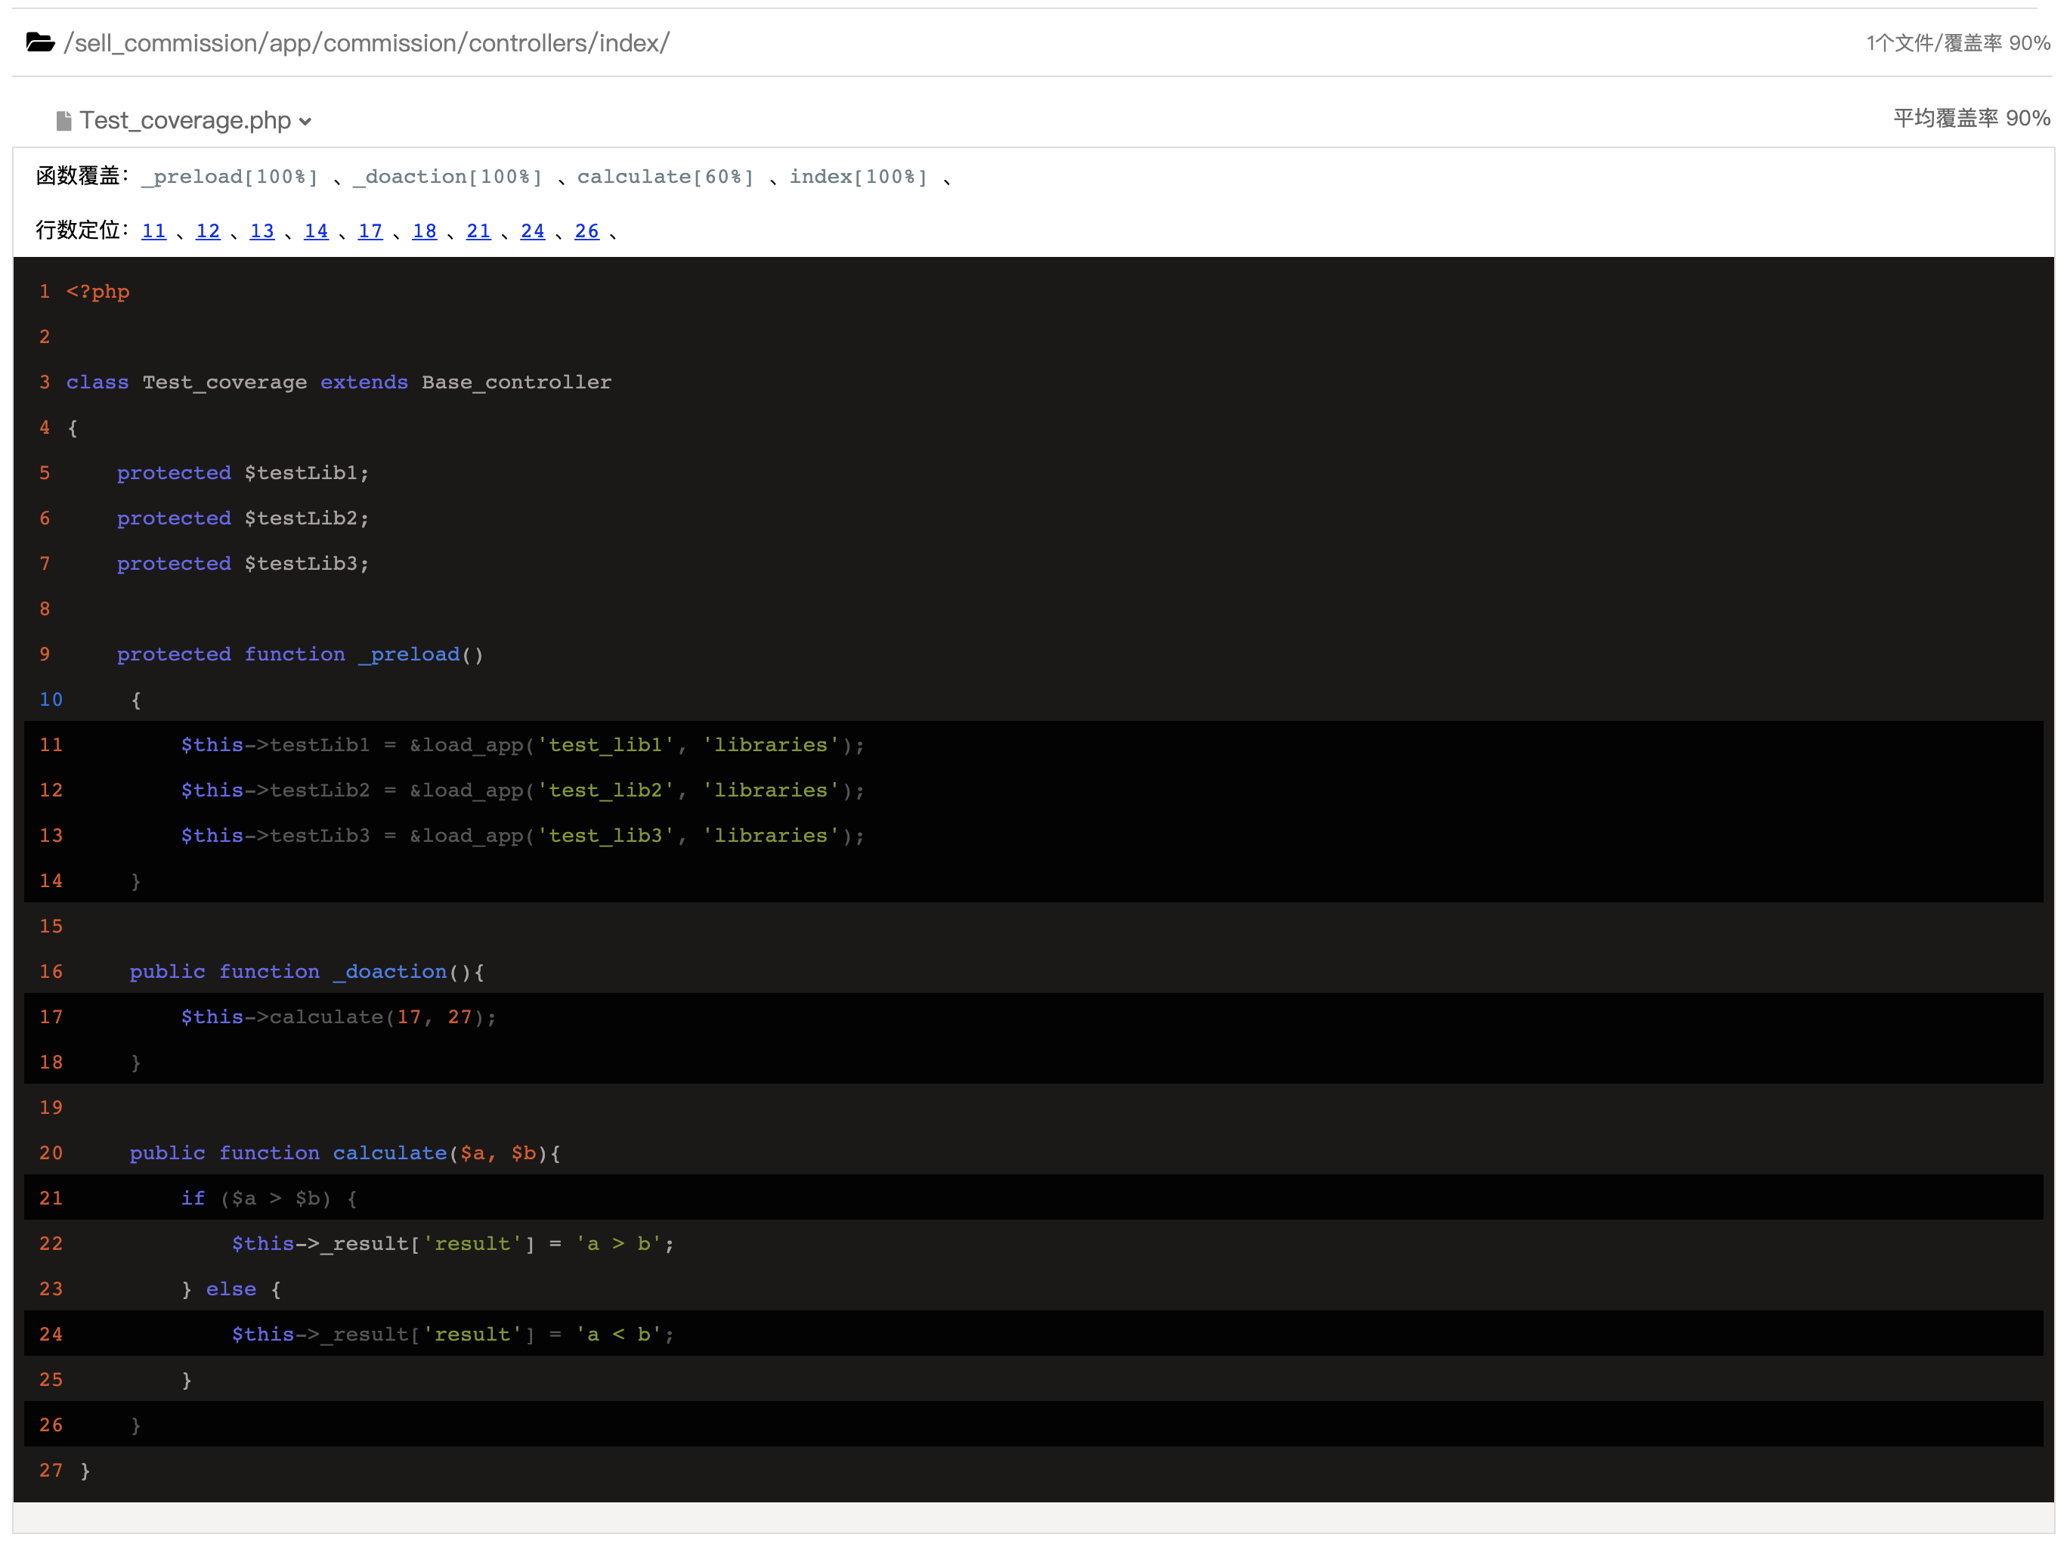Click the _doaction[100%] function coverage label
Viewport: 2070px width, 1556px height.
pyautogui.click(x=447, y=177)
